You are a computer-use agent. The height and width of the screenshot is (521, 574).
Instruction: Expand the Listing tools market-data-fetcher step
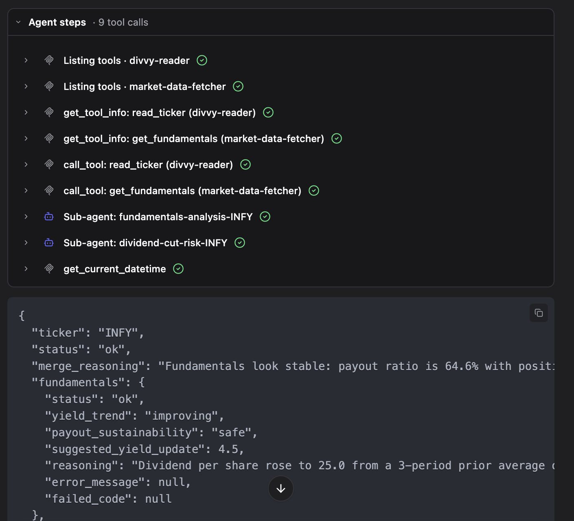point(26,86)
